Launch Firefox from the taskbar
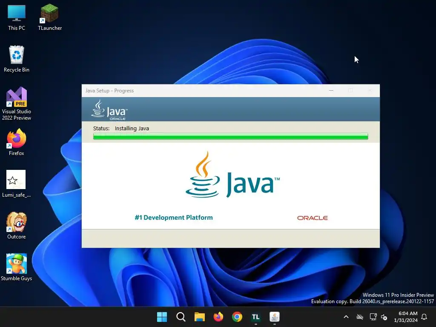Screen dimensions: 436x327 click(x=218, y=317)
